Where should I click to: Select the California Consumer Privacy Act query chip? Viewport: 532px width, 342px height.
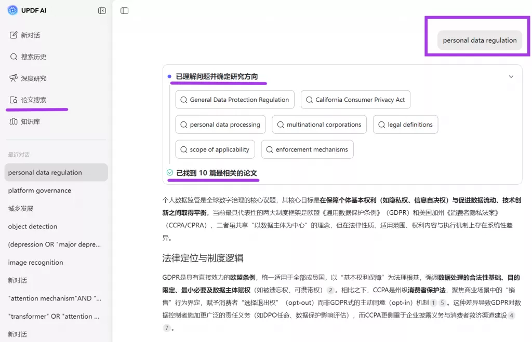tap(355, 99)
